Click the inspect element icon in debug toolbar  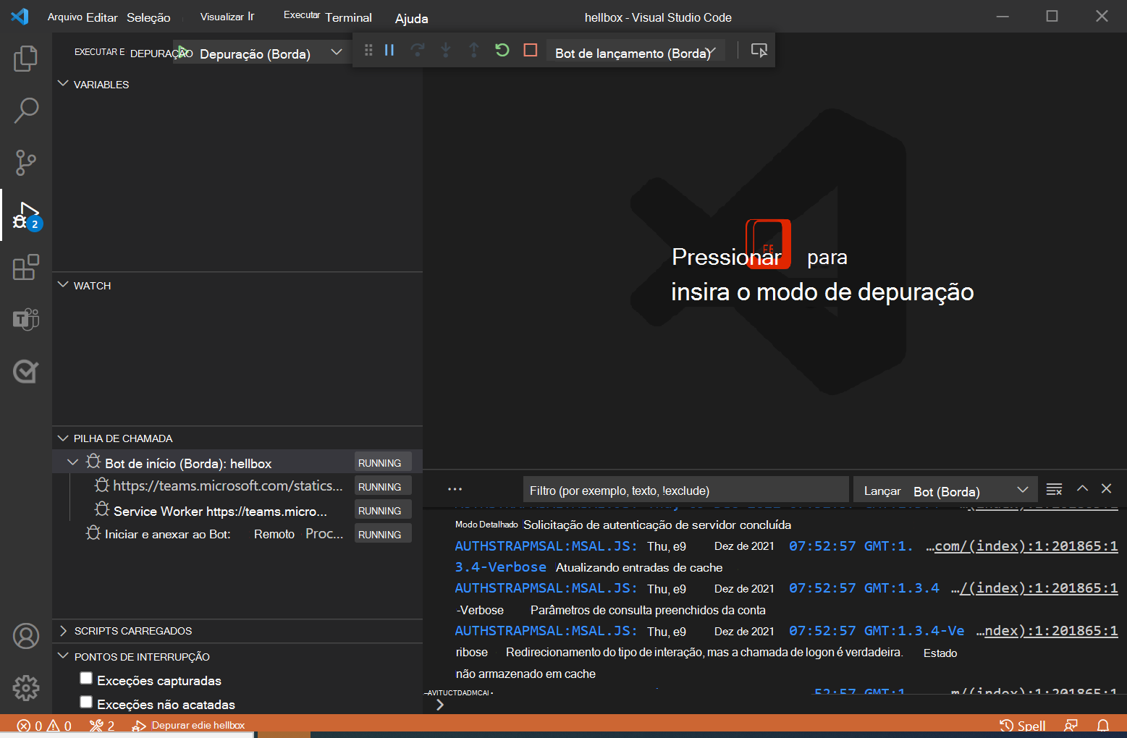pos(759,50)
